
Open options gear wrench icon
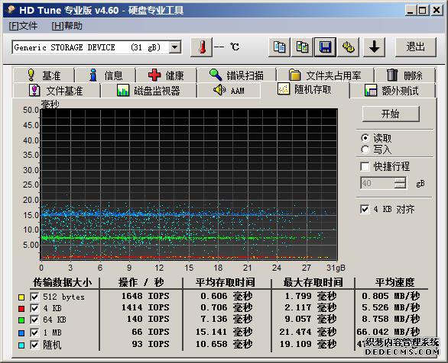point(349,47)
